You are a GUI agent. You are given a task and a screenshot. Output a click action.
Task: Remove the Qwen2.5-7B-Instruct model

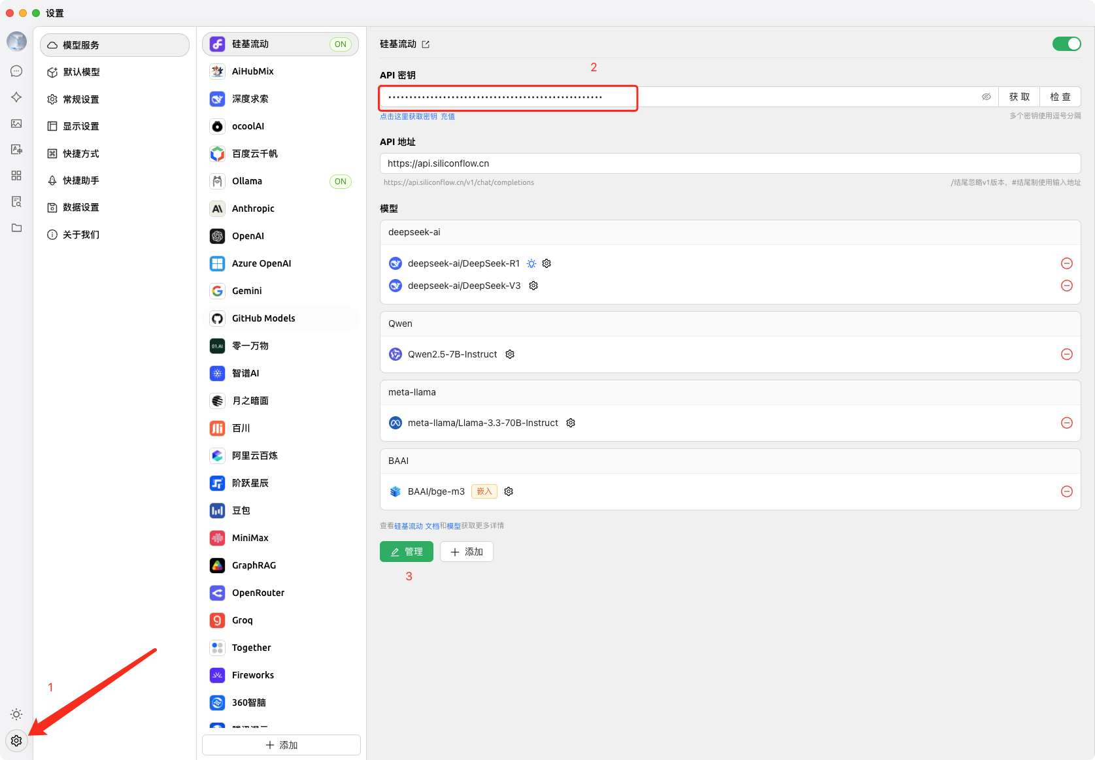pyautogui.click(x=1067, y=354)
